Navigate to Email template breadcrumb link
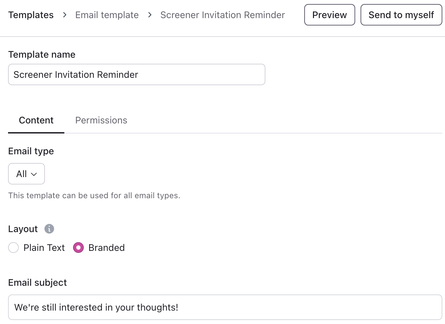The width and height of the screenshot is (445, 324). pos(107,15)
